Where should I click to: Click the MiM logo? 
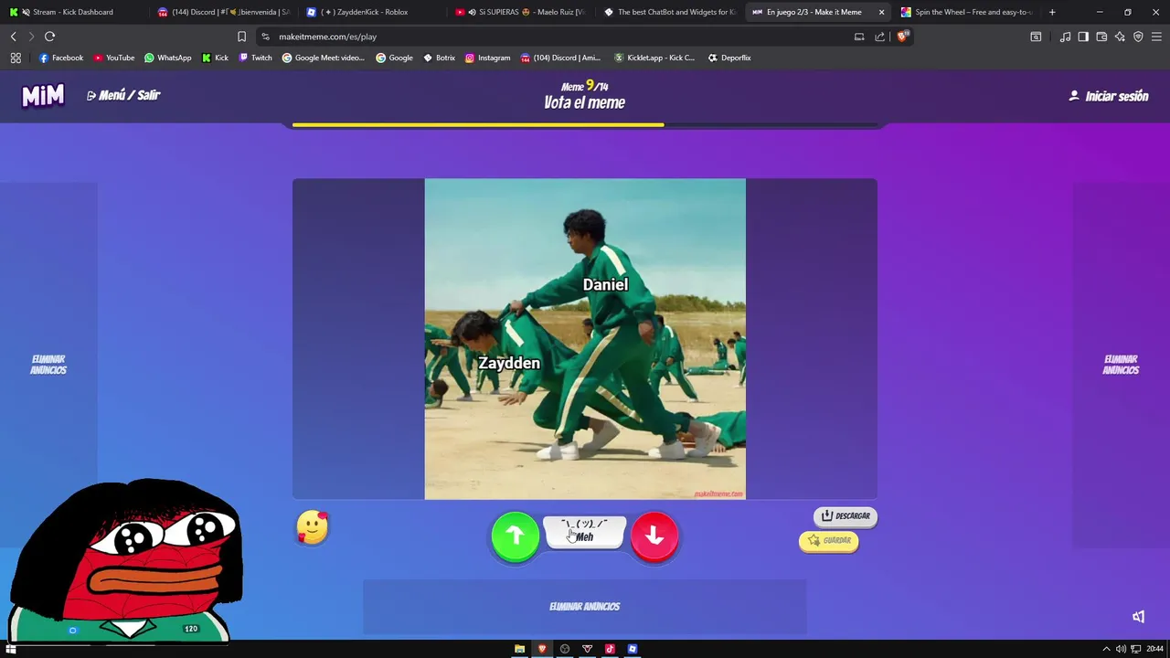point(43,95)
